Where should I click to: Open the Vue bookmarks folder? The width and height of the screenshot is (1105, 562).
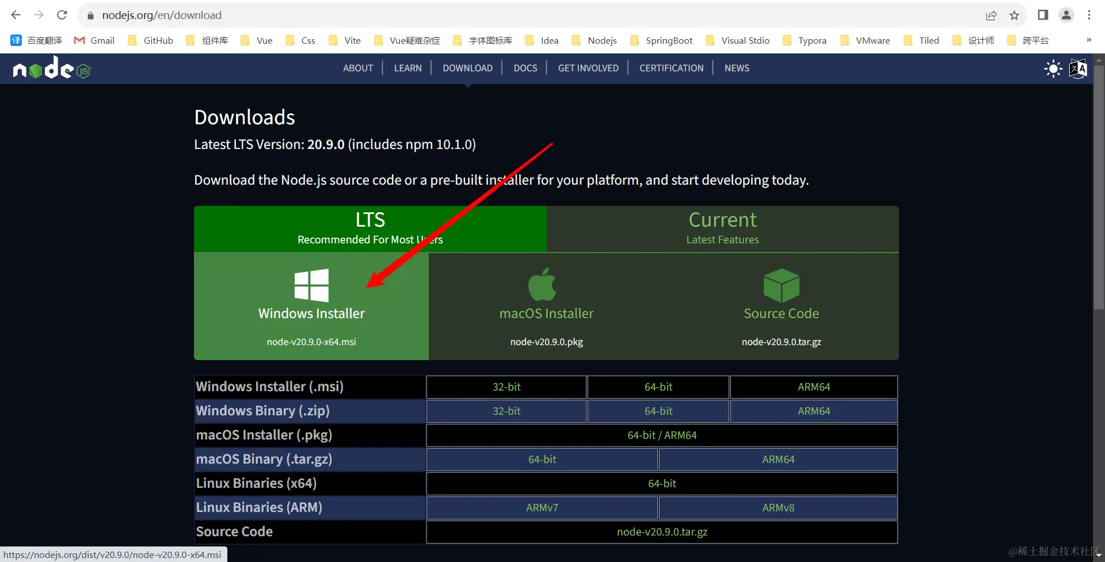257,40
